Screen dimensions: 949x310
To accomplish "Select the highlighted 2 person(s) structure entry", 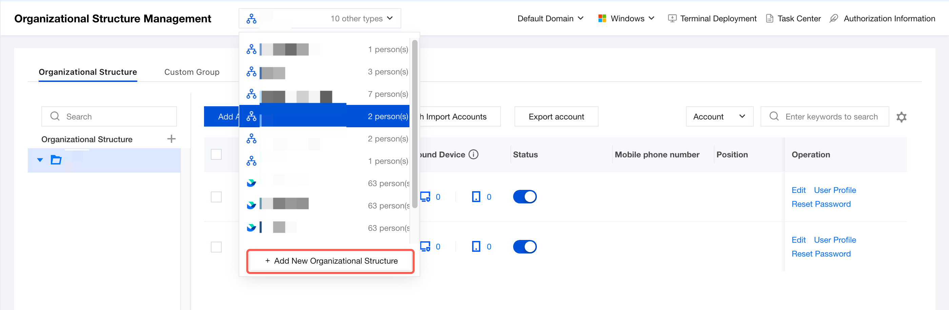I will (x=324, y=116).
